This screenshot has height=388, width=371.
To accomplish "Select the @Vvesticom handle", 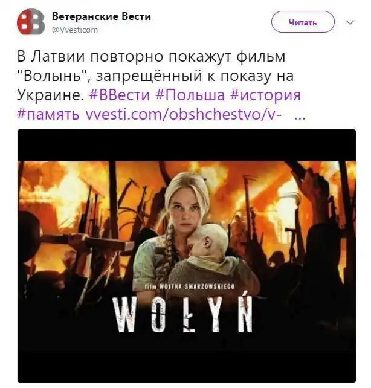I will tap(75, 30).
